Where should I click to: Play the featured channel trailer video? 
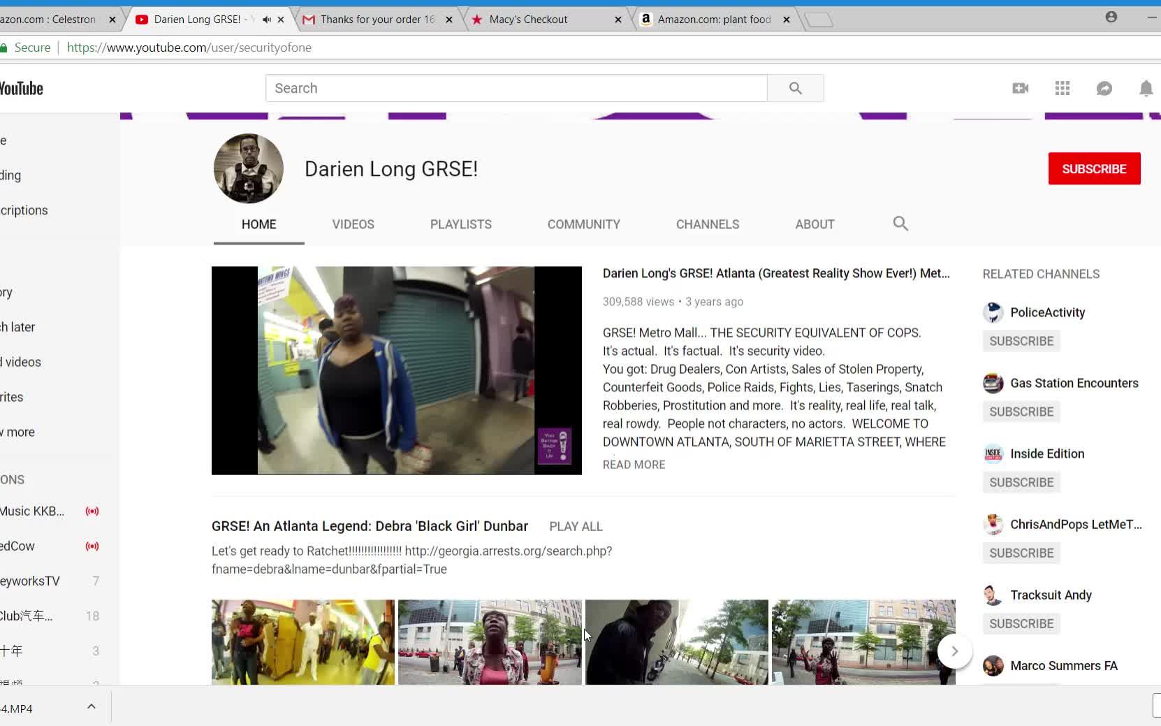click(396, 370)
